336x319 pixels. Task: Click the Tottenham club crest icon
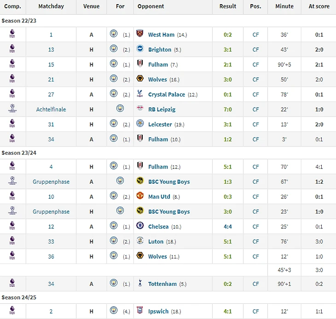pos(140,283)
